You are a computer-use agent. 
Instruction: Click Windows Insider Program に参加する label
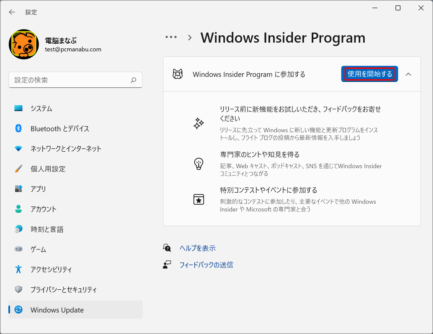pyautogui.click(x=249, y=74)
